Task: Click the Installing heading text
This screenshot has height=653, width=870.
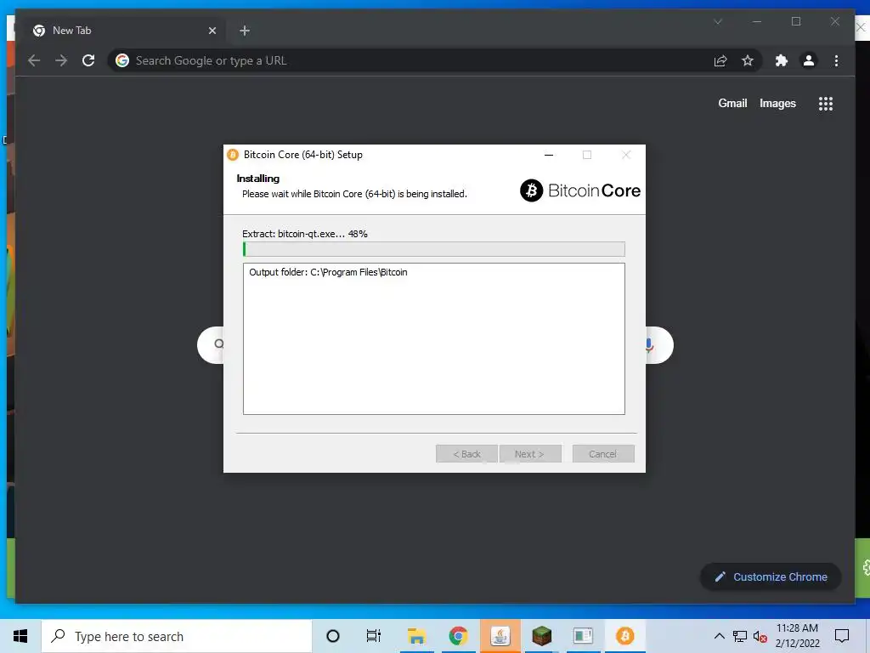Action: [x=258, y=179]
